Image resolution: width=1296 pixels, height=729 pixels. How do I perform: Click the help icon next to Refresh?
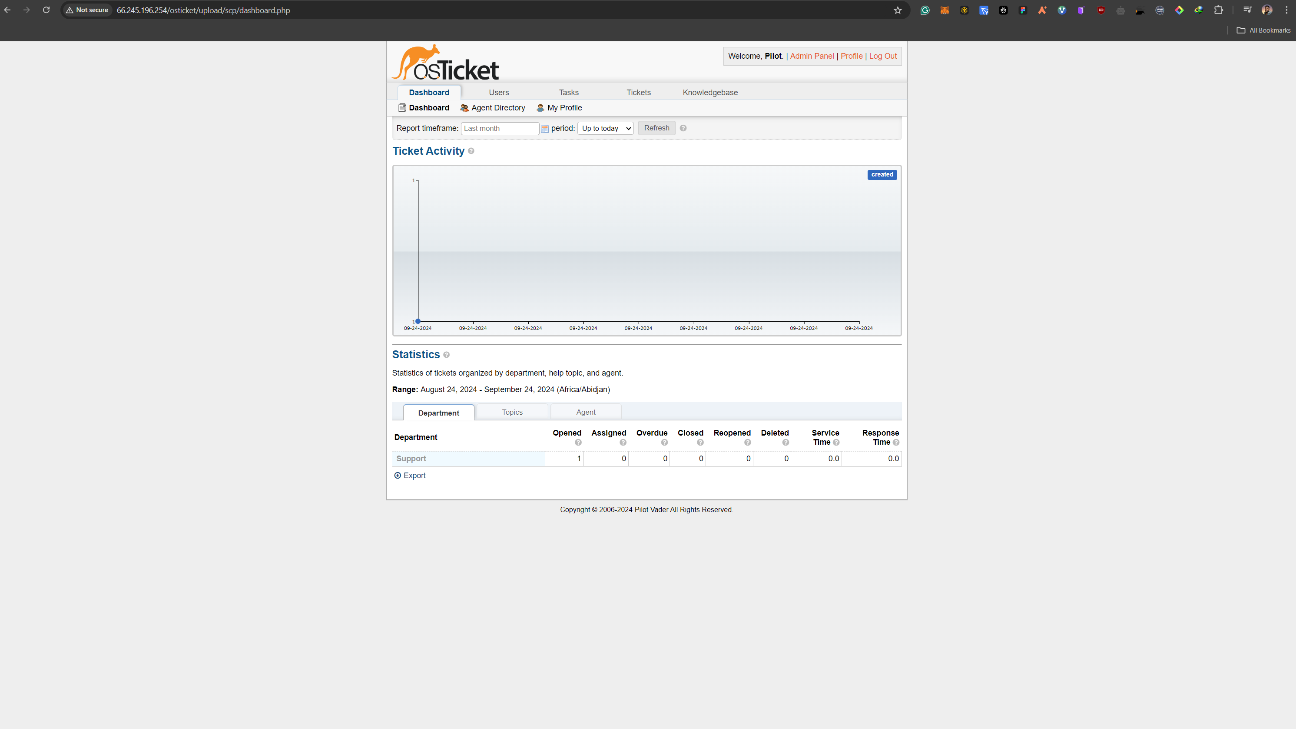[x=683, y=128]
